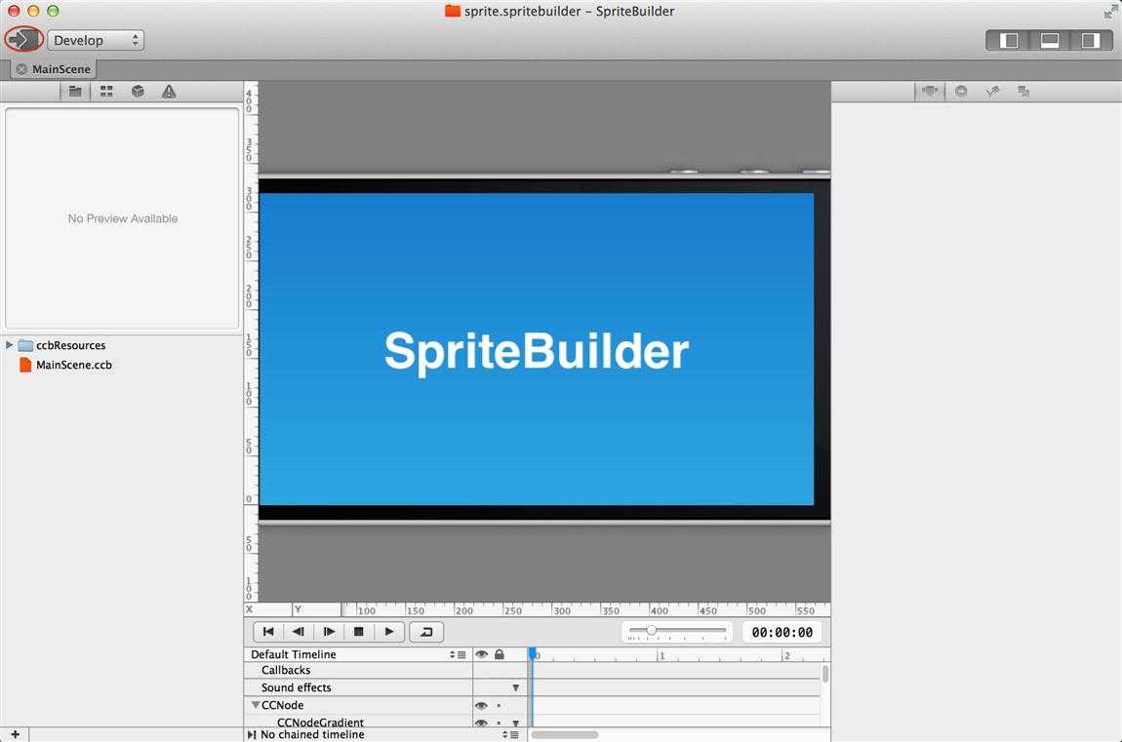1122x742 pixels.
Task: Click the Y coordinate field
Action: [316, 609]
